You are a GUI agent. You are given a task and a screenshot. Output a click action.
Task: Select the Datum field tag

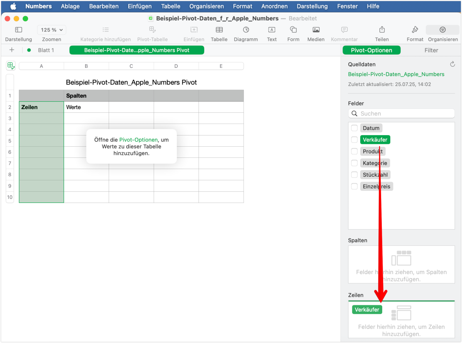point(371,128)
